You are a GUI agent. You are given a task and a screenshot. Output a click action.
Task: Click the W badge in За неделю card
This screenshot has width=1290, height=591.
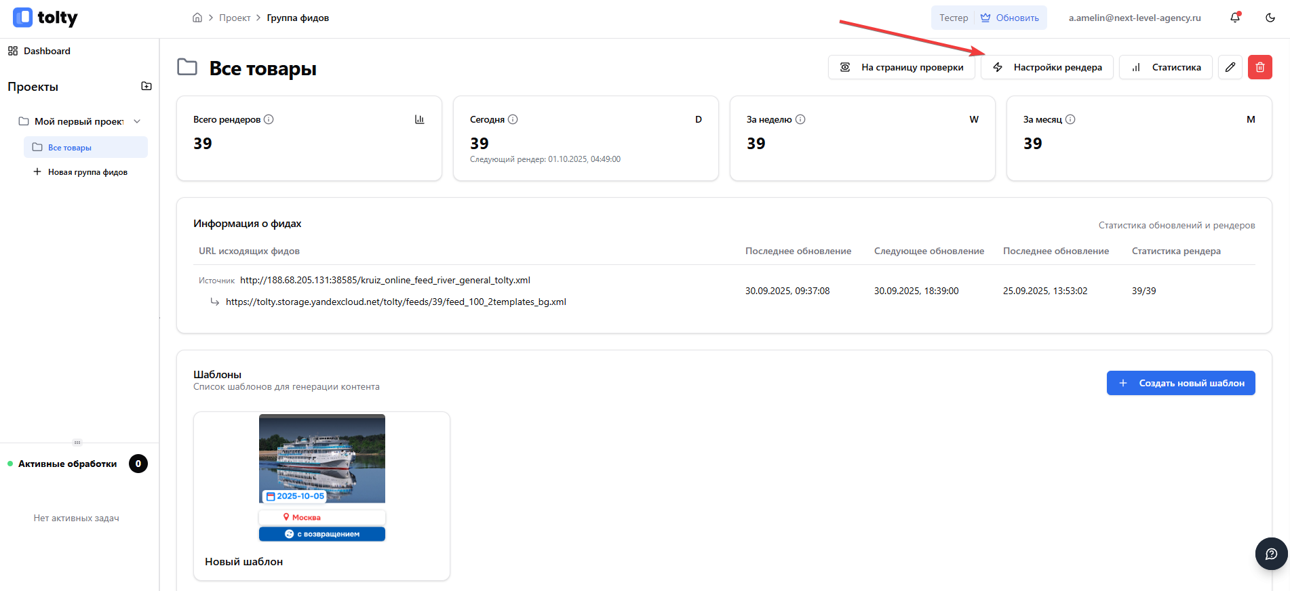click(974, 119)
